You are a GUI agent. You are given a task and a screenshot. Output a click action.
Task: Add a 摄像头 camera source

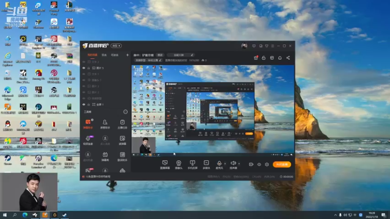[x=178, y=164]
